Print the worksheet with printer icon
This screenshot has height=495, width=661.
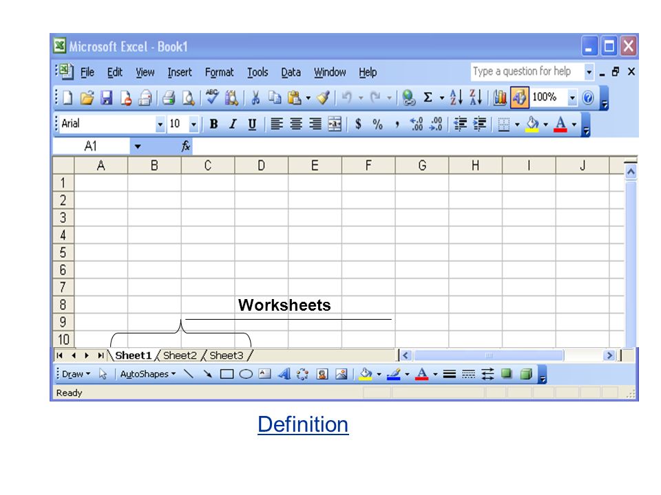(169, 98)
